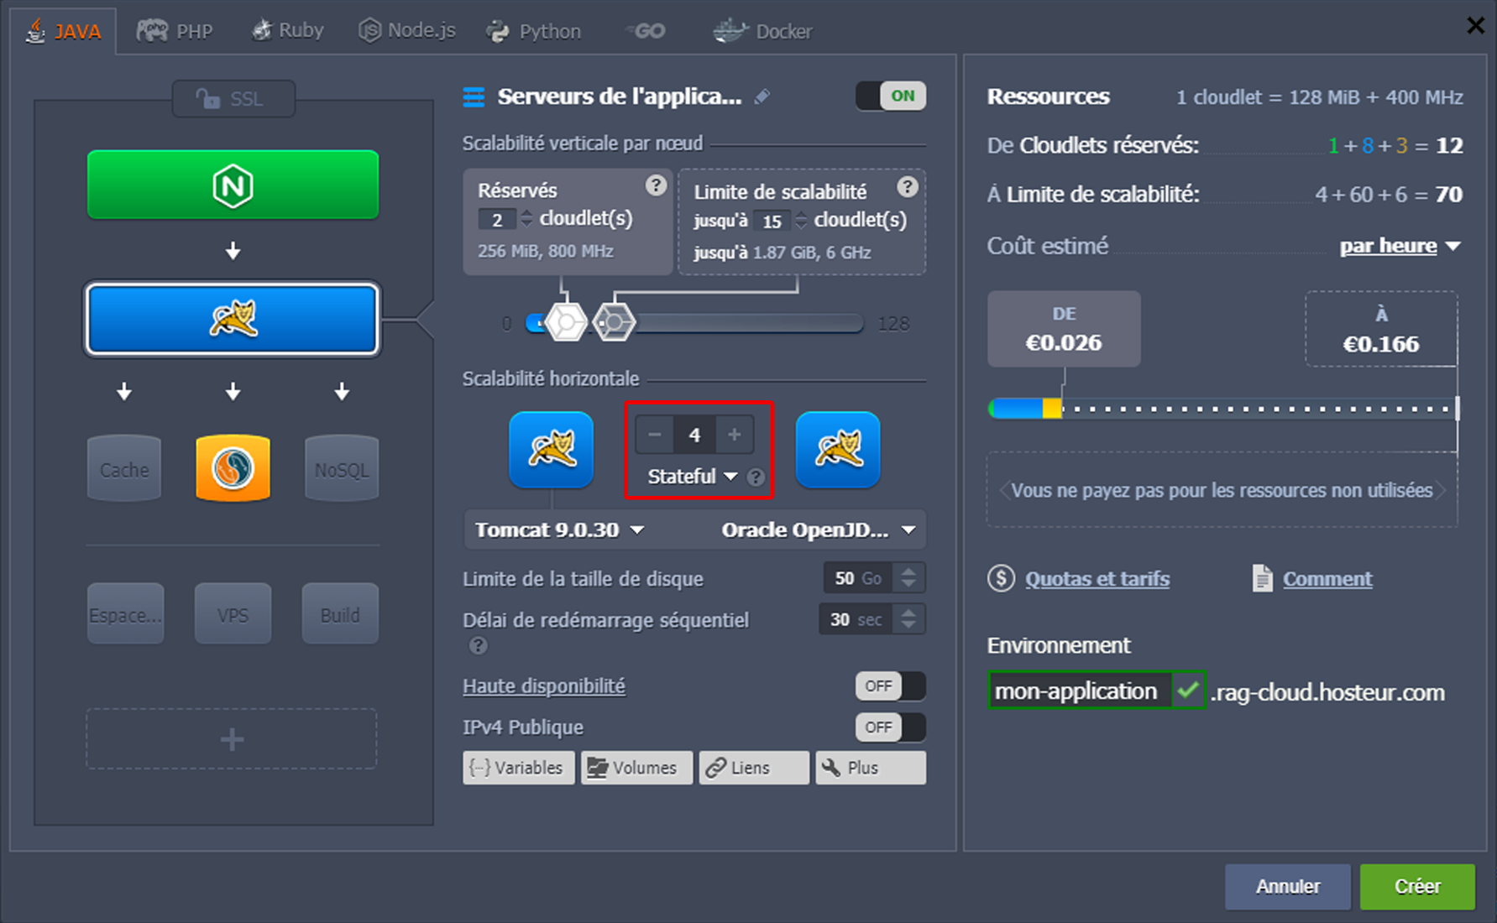Switch to the PHP tab
This screenshot has width=1497, height=923.
(175, 31)
